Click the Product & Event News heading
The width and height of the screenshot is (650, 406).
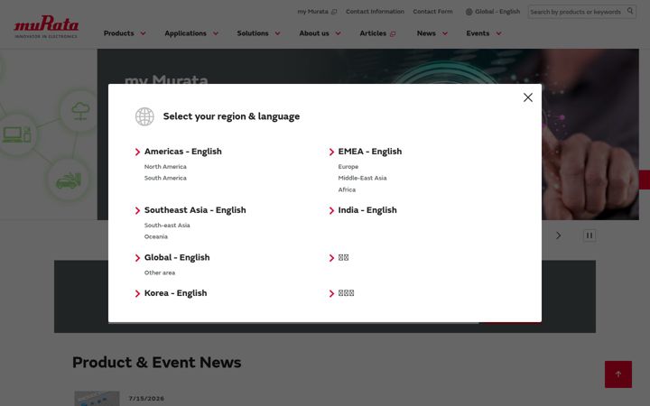coord(157,362)
